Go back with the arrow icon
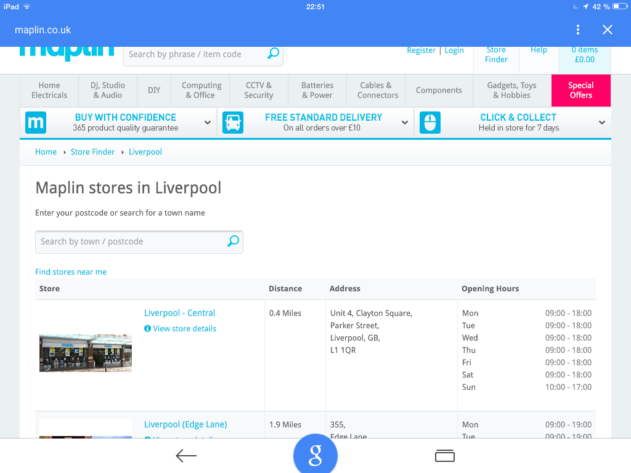 [186, 456]
